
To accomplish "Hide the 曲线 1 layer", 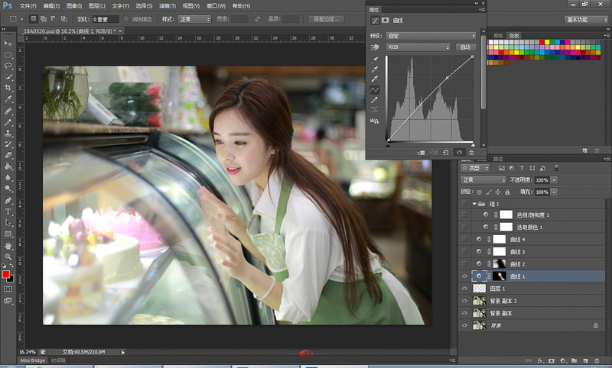I will click(464, 276).
